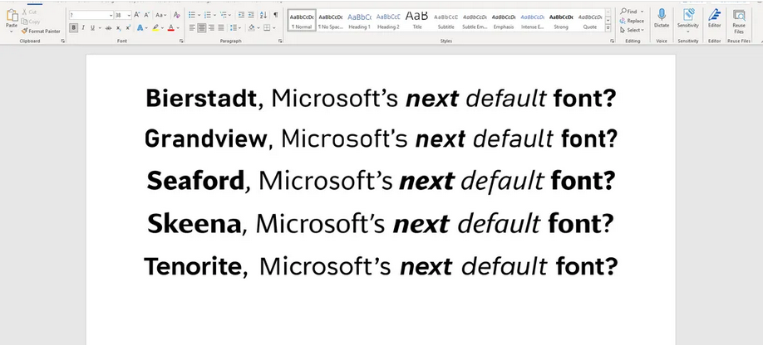This screenshot has height=345, width=763.
Task: Click into the font name box
Action: [x=88, y=15]
